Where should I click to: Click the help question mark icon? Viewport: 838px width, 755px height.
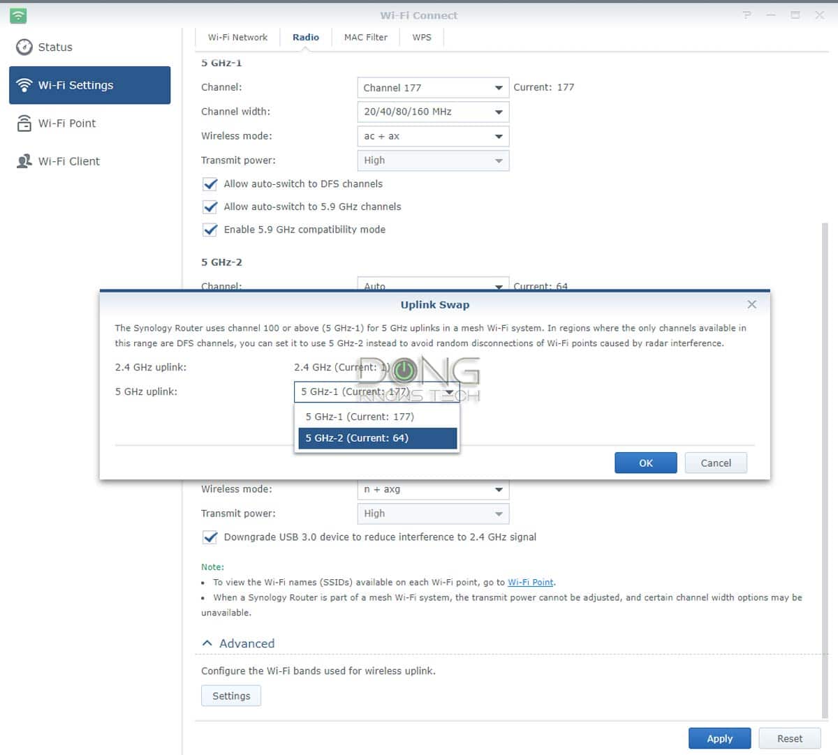pos(747,15)
